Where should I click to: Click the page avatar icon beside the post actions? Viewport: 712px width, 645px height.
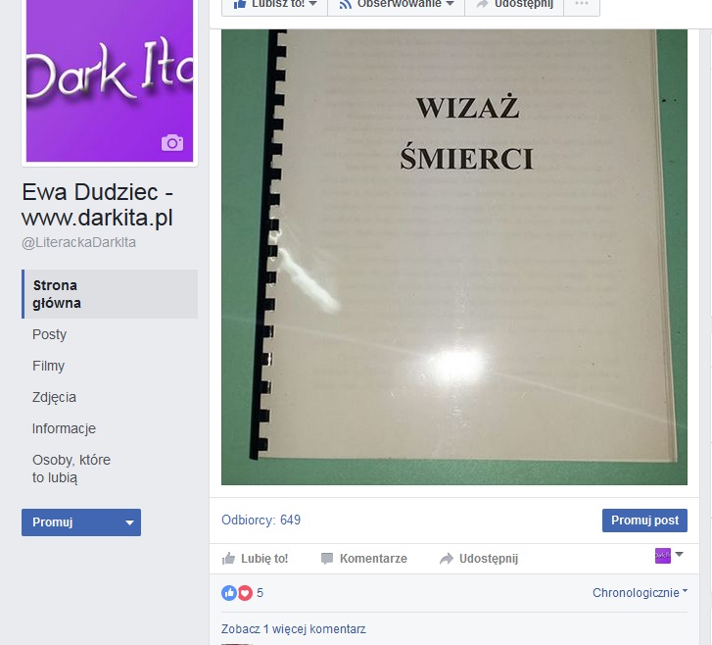point(663,556)
